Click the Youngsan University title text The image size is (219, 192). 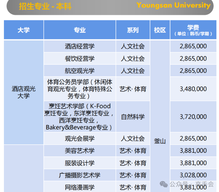(173, 5)
